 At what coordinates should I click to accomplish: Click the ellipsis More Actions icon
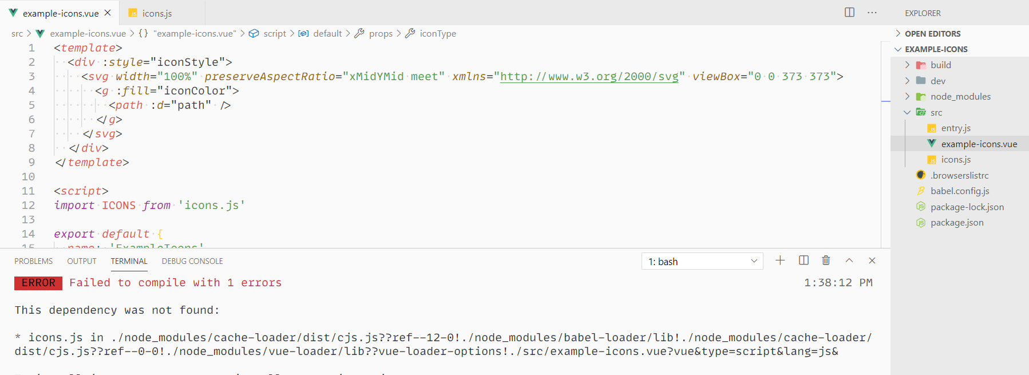[872, 12]
